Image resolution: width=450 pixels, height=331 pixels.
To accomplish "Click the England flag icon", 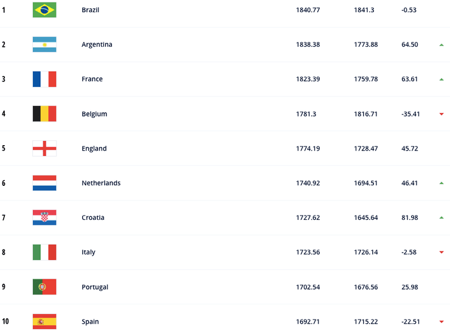I will coord(44,148).
